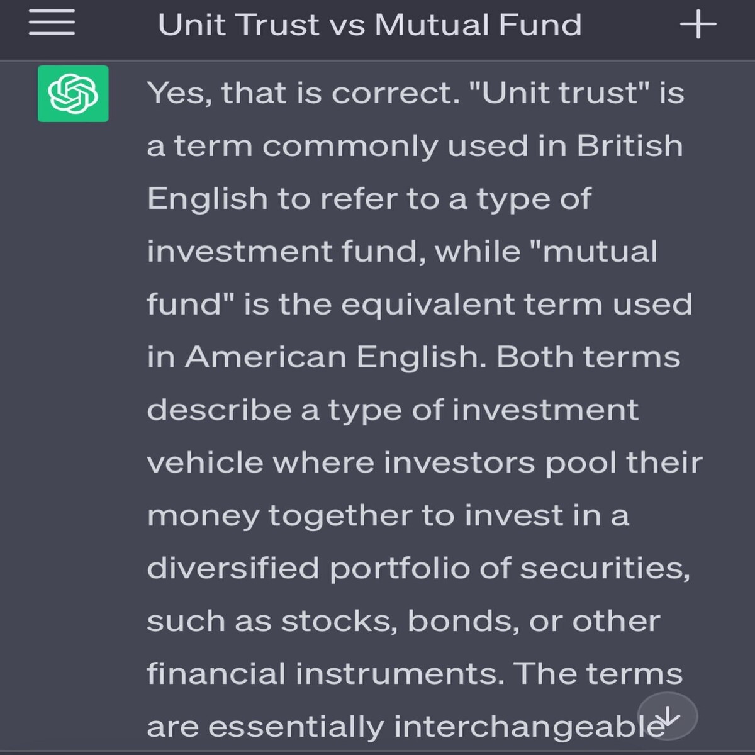
Task: Tap the phrase 'diversified portfolio'
Action: [308, 568]
